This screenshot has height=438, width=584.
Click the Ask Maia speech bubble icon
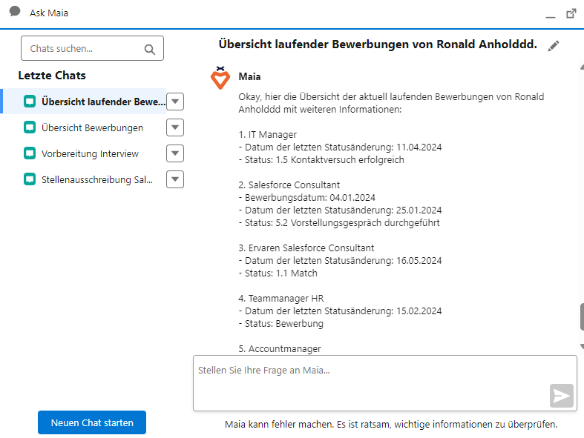tap(15, 12)
